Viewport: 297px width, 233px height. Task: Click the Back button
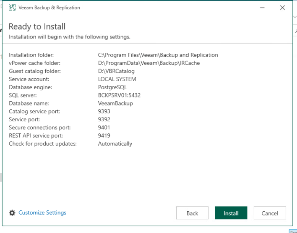(x=192, y=213)
